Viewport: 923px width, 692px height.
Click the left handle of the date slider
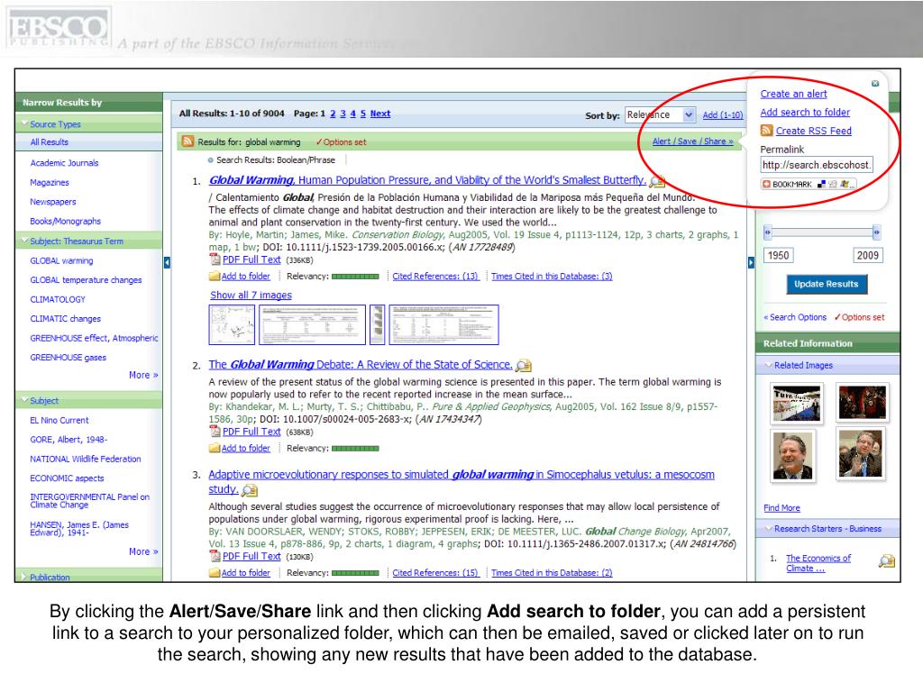768,232
